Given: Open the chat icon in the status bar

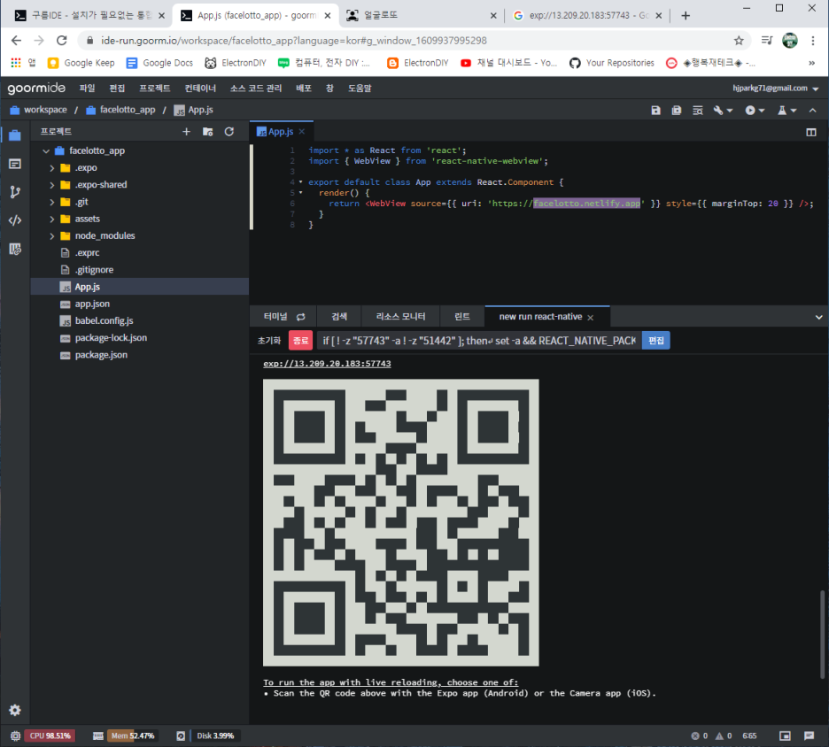Looking at the screenshot, I should [809, 735].
